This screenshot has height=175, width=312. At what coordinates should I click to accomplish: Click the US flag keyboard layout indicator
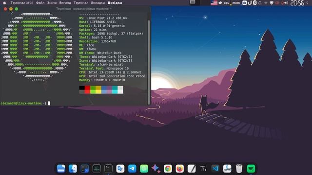(x=214, y=3)
